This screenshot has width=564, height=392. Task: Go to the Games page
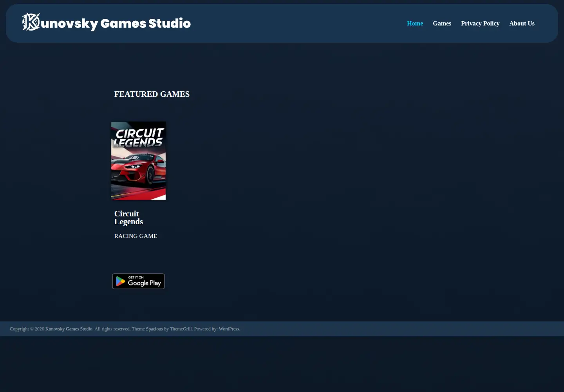(x=442, y=24)
